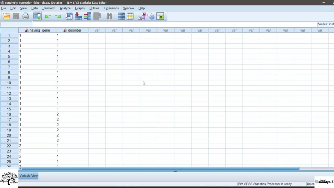
Task: Click having_gene cell in row 5
Action: 37,56
